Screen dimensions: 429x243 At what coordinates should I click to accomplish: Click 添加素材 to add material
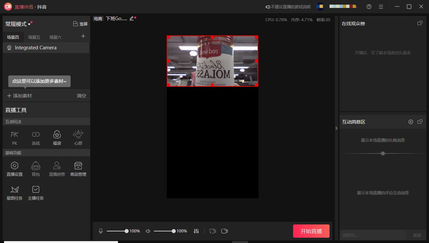tap(20, 96)
